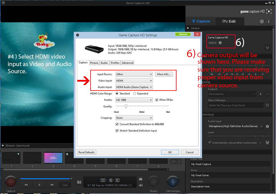Viewport: 276px width, 194px height.
Task: Switch to the Picture tab
Action: 94,63
